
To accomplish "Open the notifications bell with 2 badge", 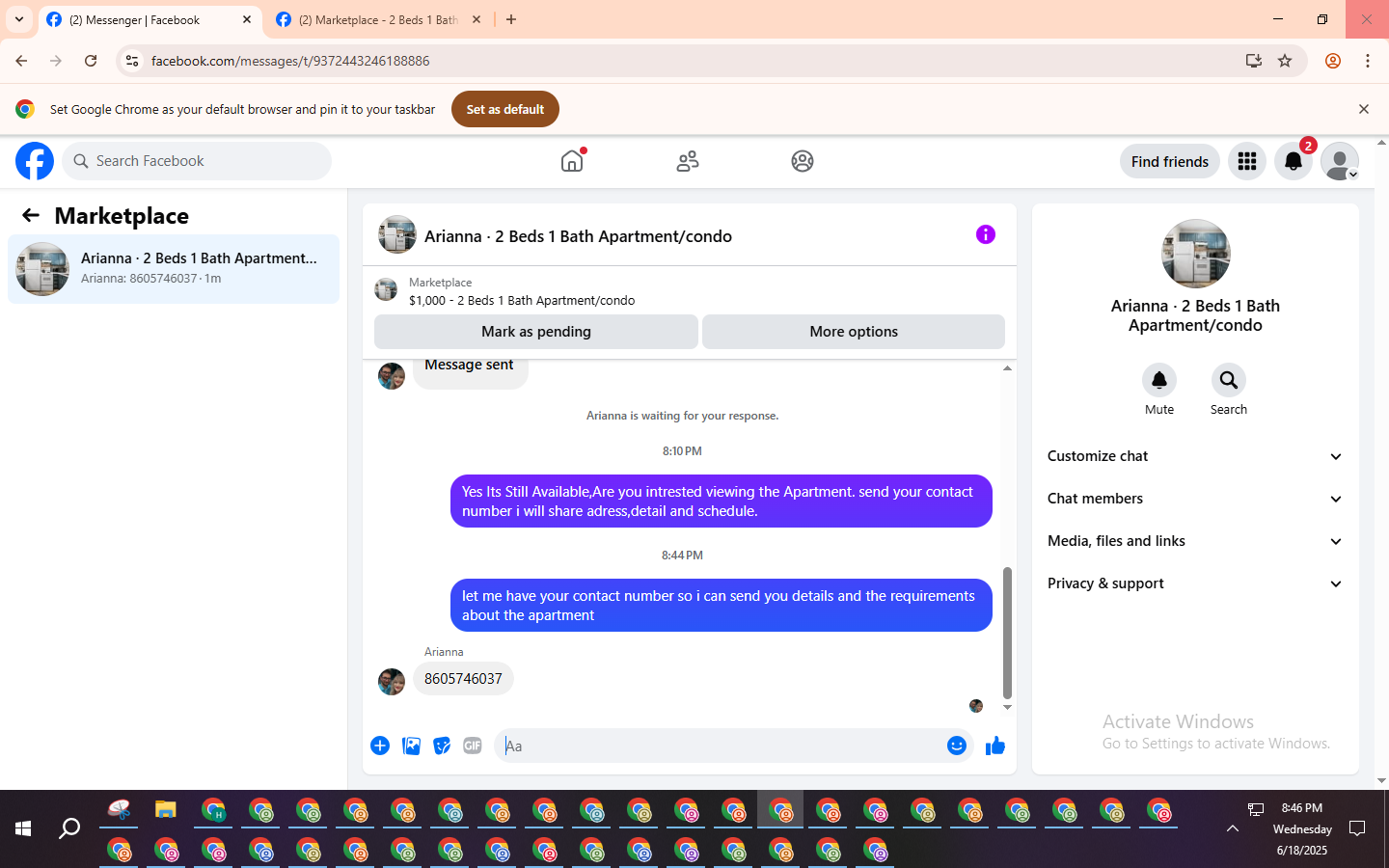I will pos(1294,161).
